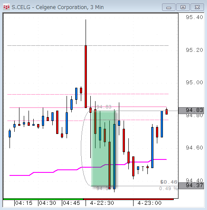Minimize the S.CELG chart window
This screenshot has height=210, width=207.
[169, 7]
